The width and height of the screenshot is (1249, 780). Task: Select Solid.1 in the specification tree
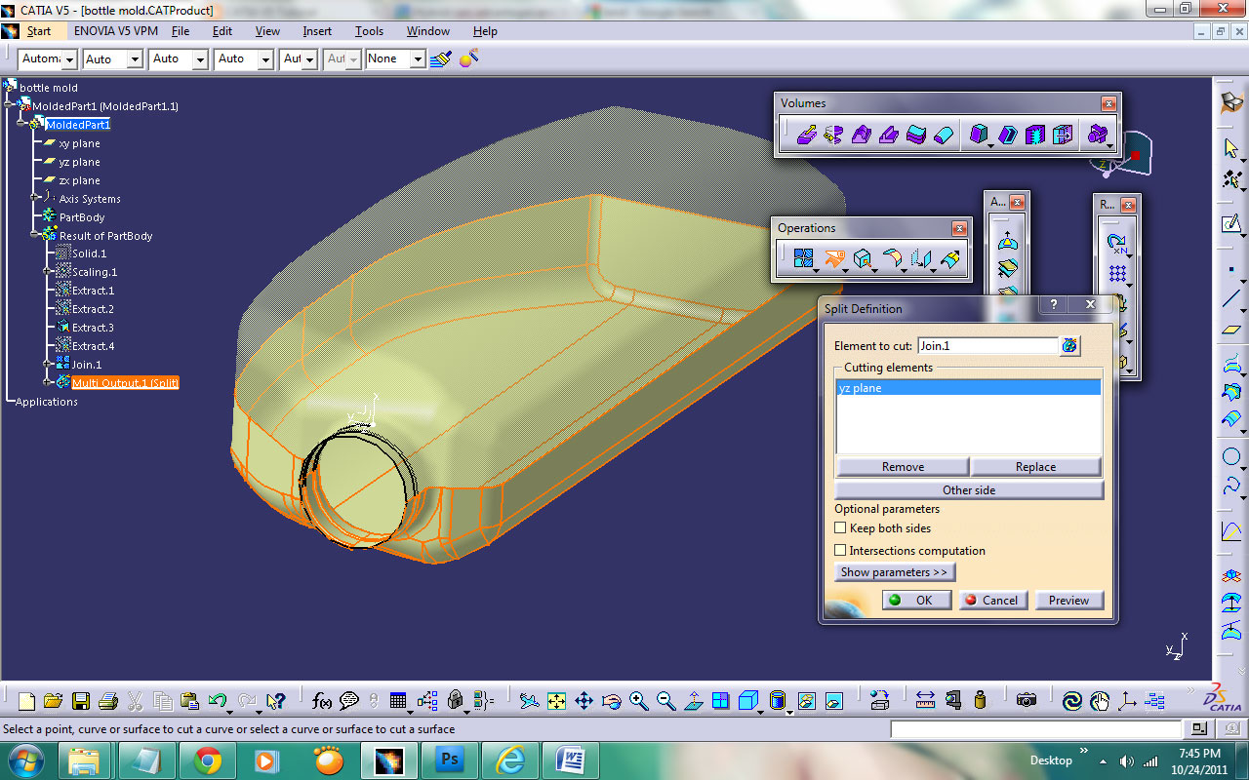coord(81,253)
